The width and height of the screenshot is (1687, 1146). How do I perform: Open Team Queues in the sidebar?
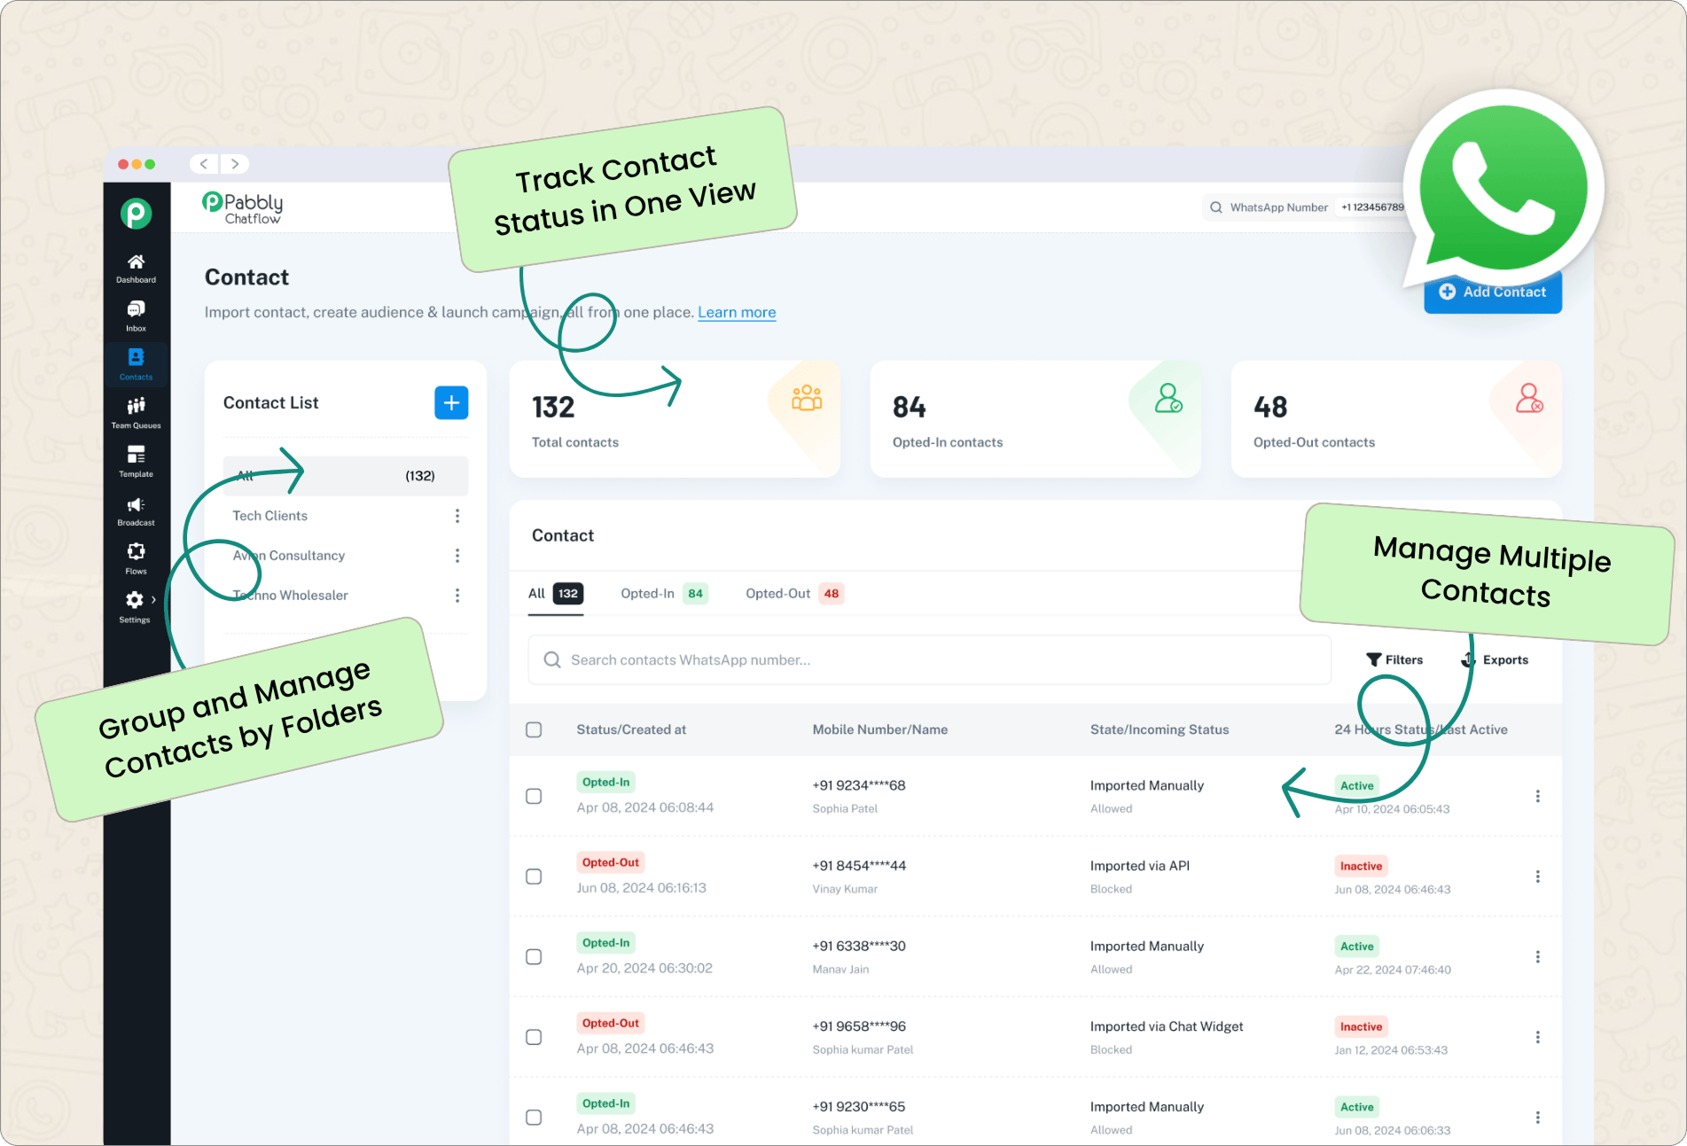pyautogui.click(x=136, y=412)
